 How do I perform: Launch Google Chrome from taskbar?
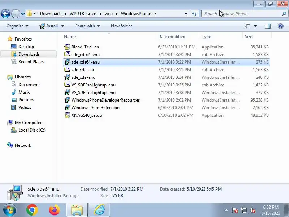[32, 210]
